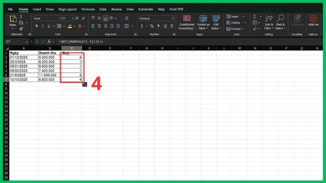This screenshot has width=326, height=183.
Task: Toggle Italic formatting
Action: tap(43, 26)
